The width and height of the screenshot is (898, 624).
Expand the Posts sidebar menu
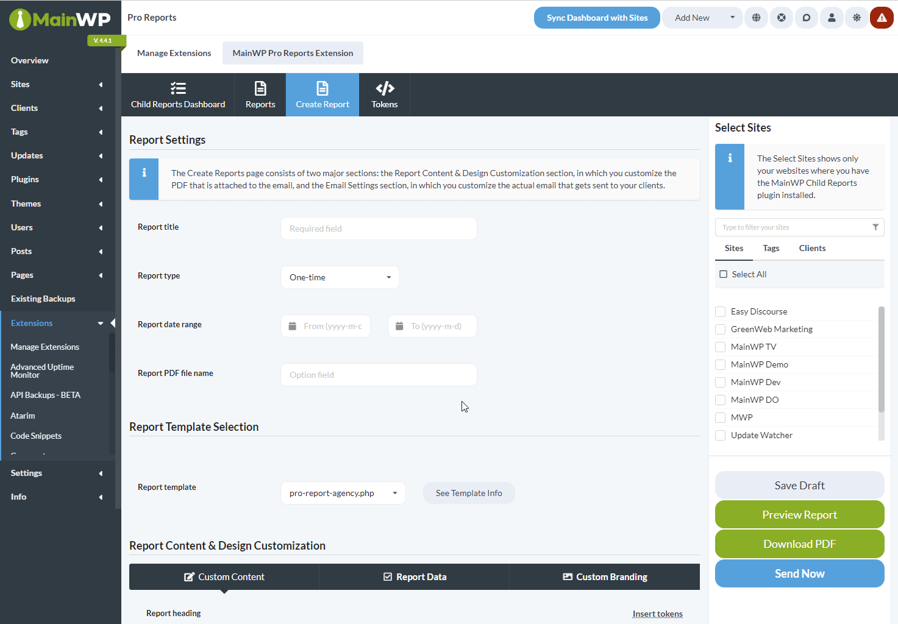[101, 252]
